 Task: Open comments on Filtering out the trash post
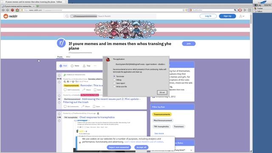pos(71,107)
